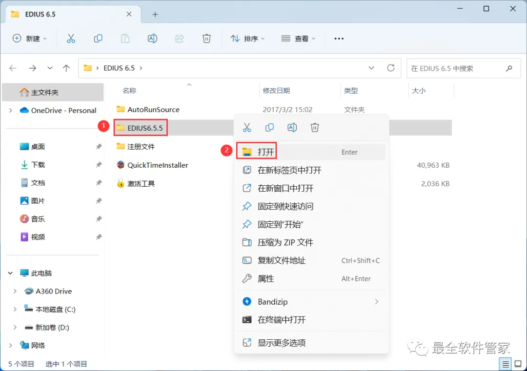
Task: Click the context menu Rename icon
Action: click(292, 128)
